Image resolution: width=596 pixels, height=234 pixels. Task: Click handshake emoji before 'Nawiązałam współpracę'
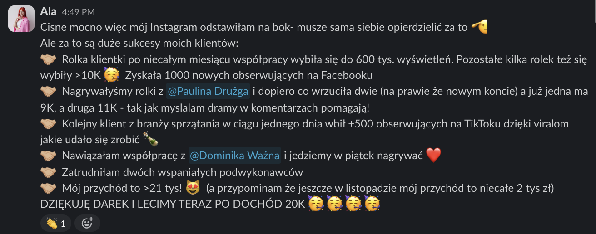click(48, 156)
